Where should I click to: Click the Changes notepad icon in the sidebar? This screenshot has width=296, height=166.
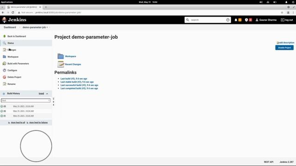(x=4, y=50)
